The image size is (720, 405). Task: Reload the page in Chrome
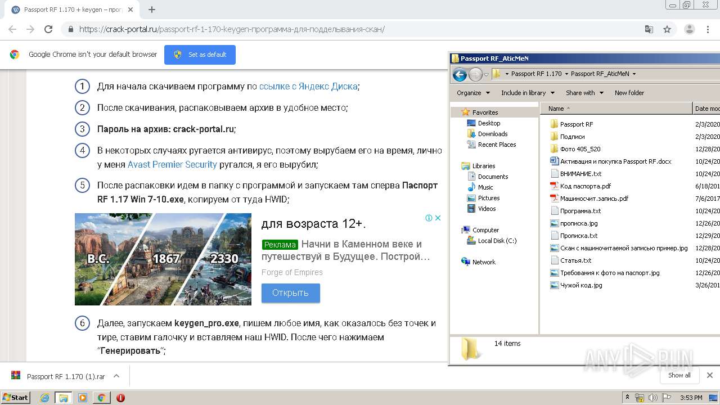coord(48,29)
